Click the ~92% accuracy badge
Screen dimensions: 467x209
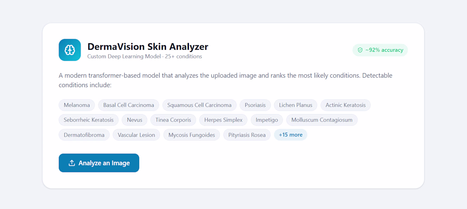tap(380, 50)
